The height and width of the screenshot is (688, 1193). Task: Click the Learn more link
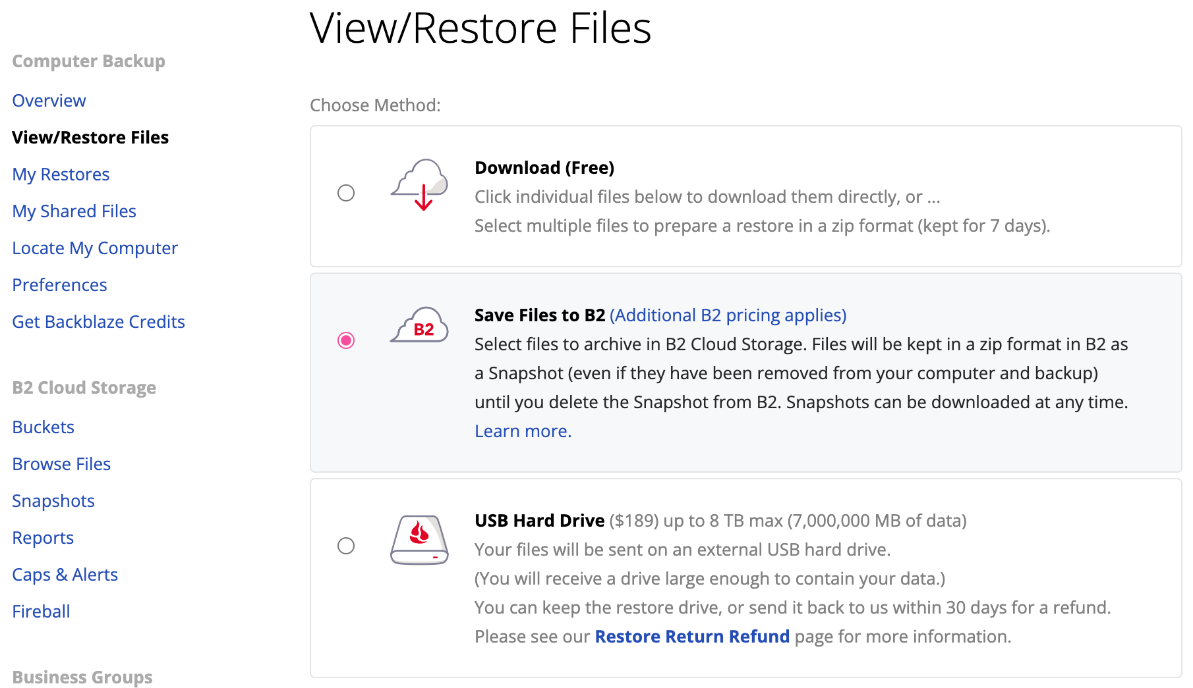click(x=523, y=431)
